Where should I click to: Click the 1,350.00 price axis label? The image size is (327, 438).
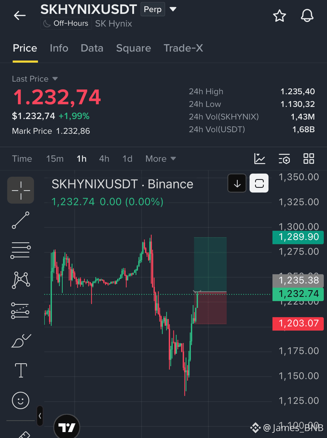pos(299,177)
